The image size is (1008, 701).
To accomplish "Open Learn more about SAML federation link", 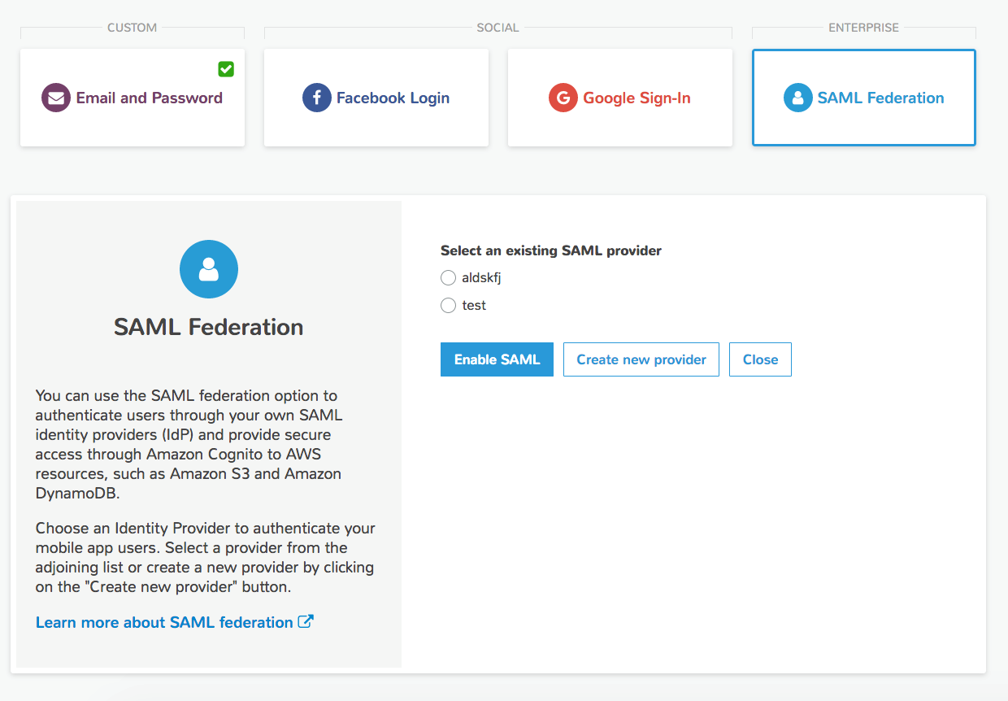I will click(x=164, y=622).
